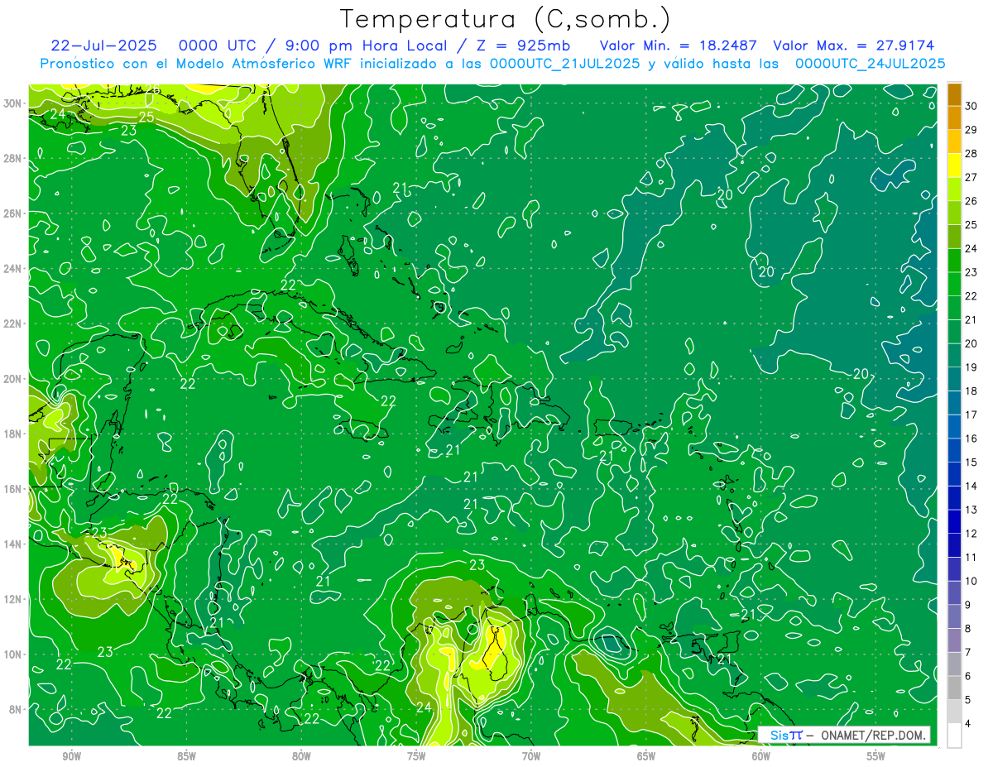Click the "20N" latitude label
The height and width of the screenshot is (767, 993).
tap(13, 379)
